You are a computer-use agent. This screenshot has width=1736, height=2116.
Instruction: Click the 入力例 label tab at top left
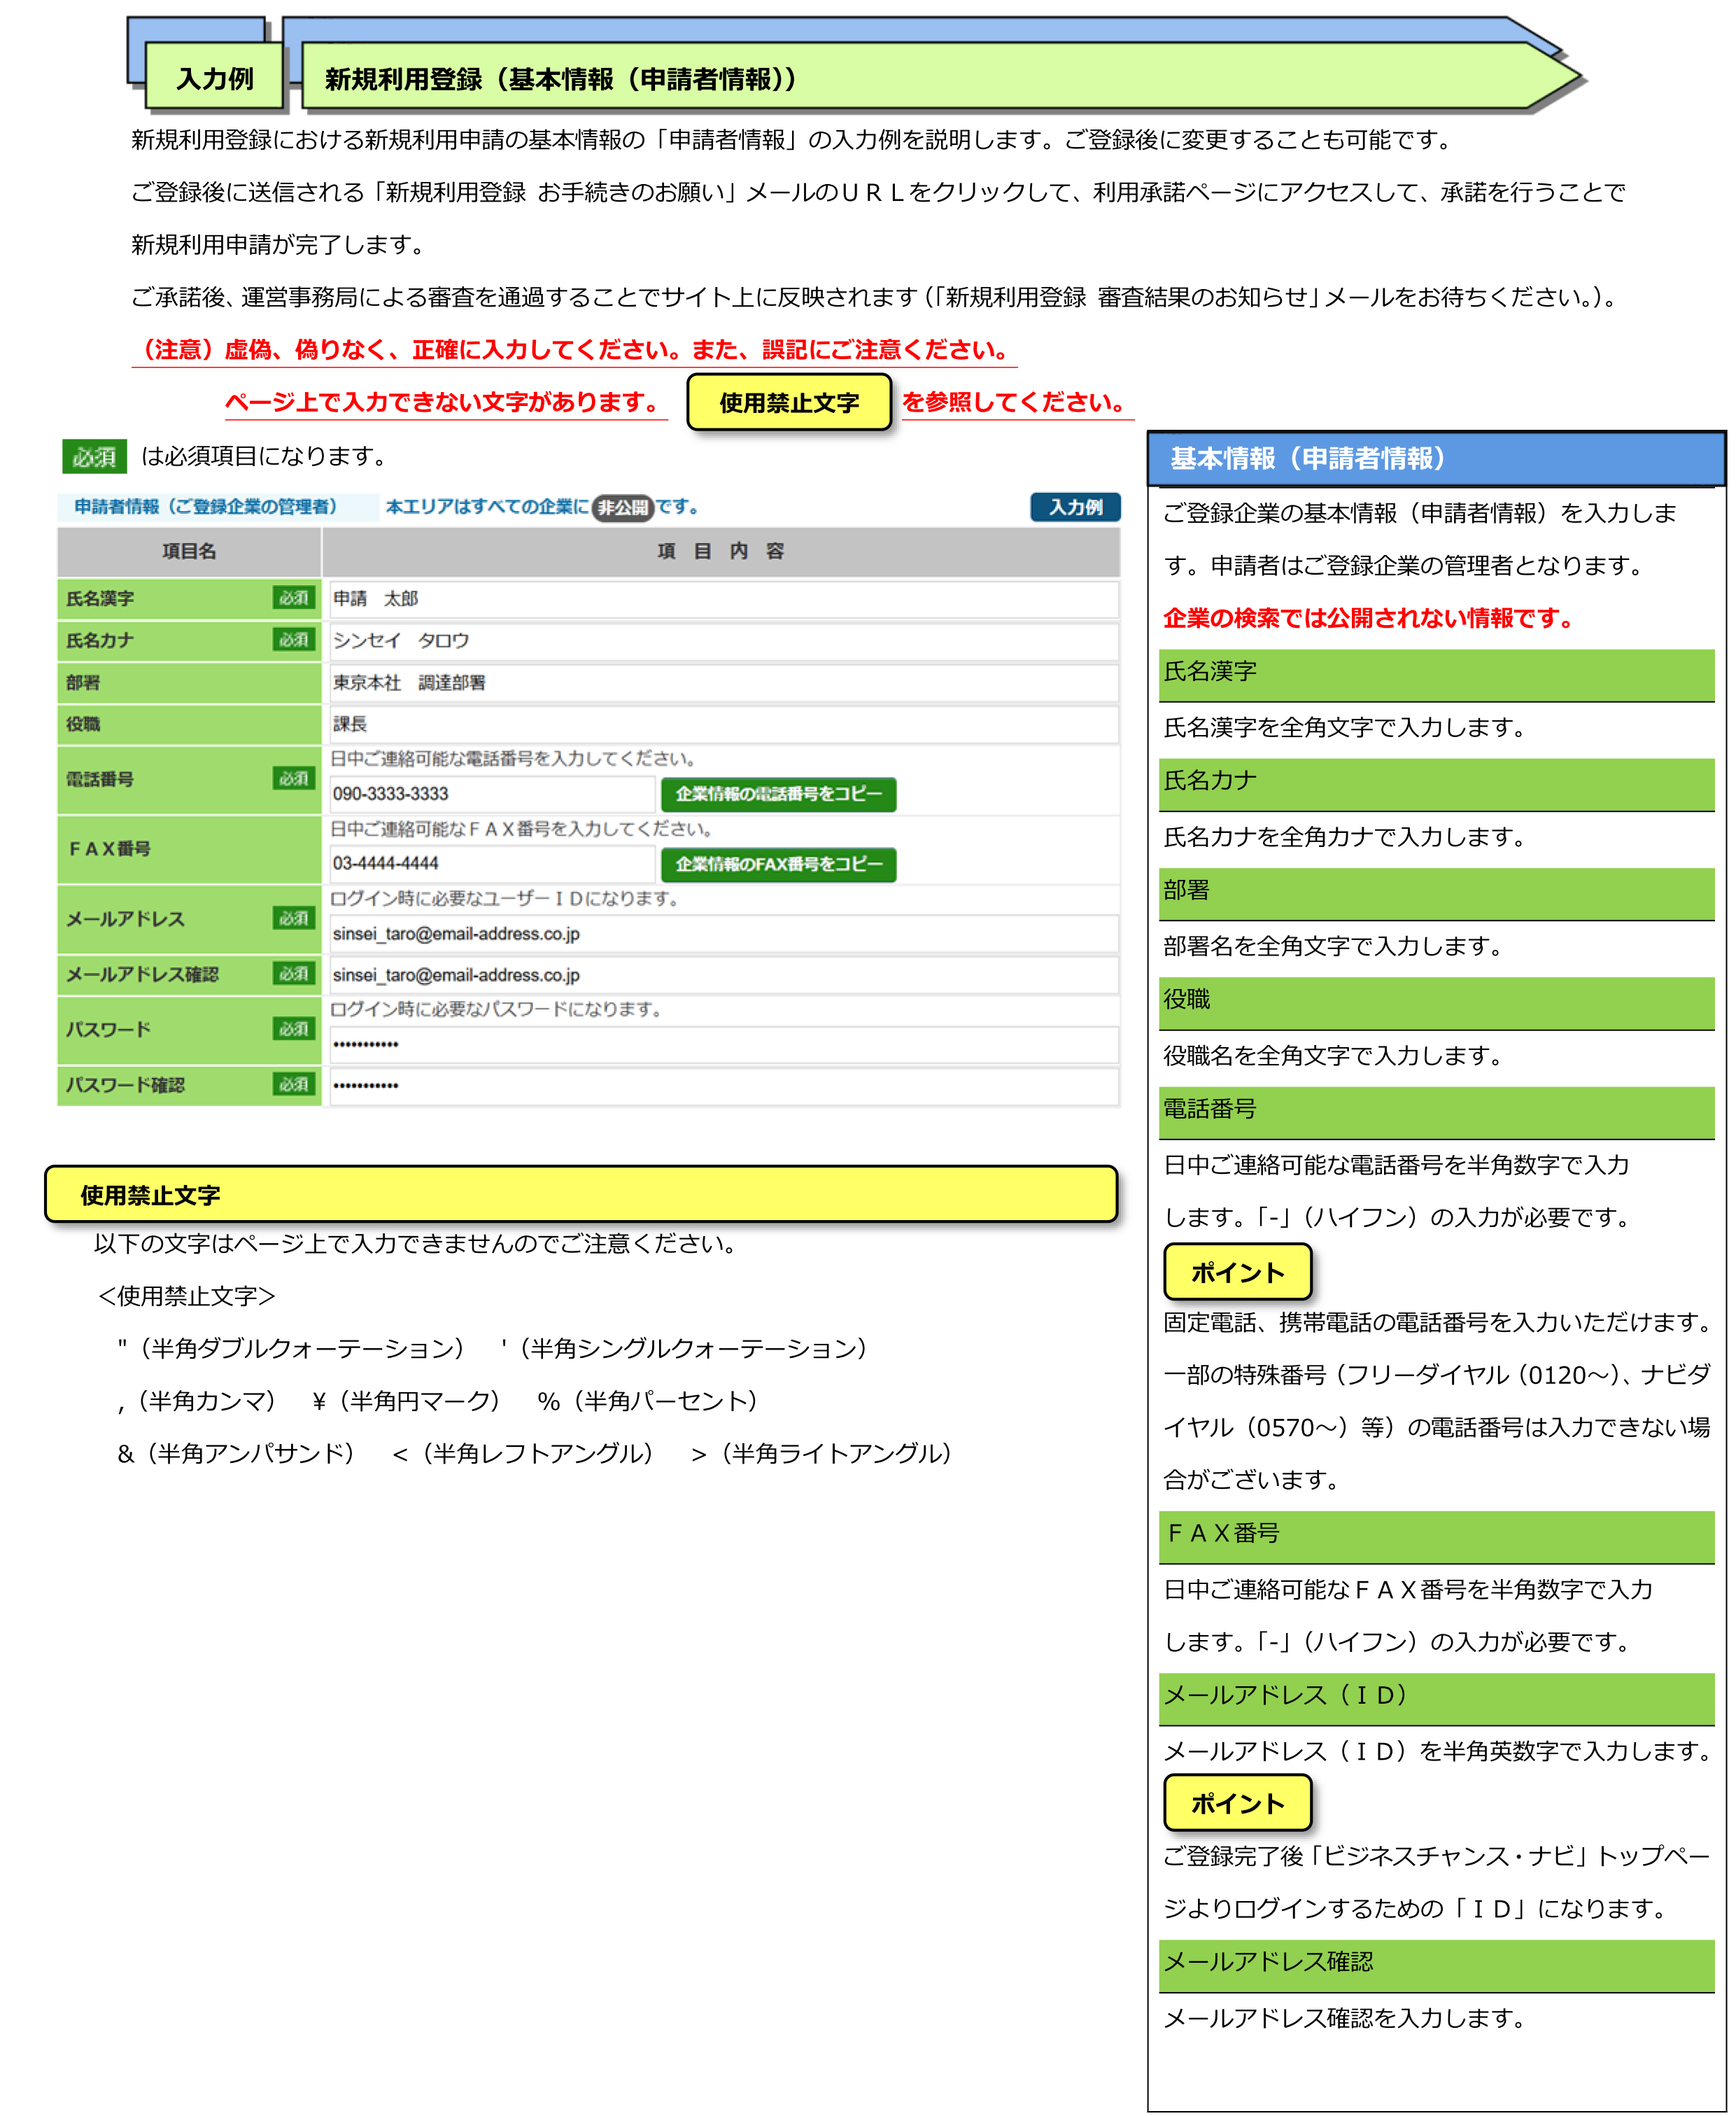214,78
